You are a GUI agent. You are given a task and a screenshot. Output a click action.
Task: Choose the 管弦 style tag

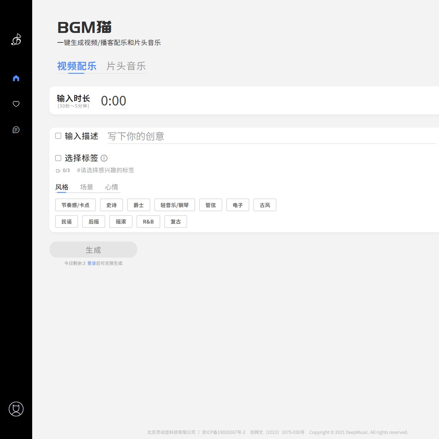pos(211,205)
